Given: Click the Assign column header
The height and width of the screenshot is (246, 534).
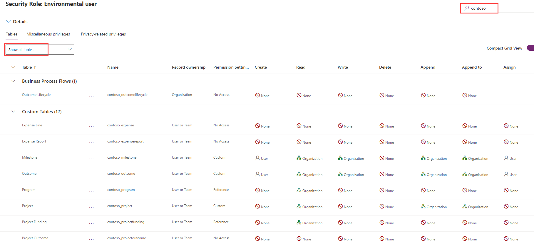Looking at the screenshot, I should (x=509, y=67).
